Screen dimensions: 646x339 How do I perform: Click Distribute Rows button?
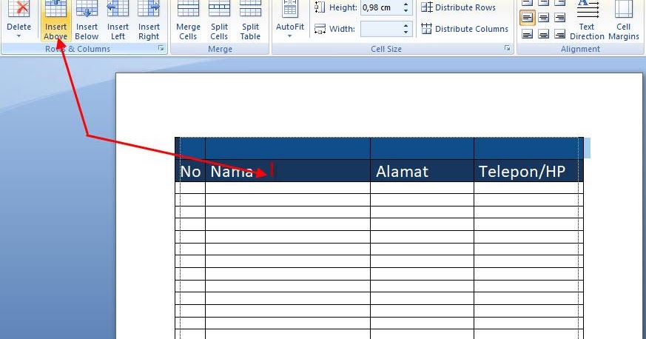click(458, 7)
